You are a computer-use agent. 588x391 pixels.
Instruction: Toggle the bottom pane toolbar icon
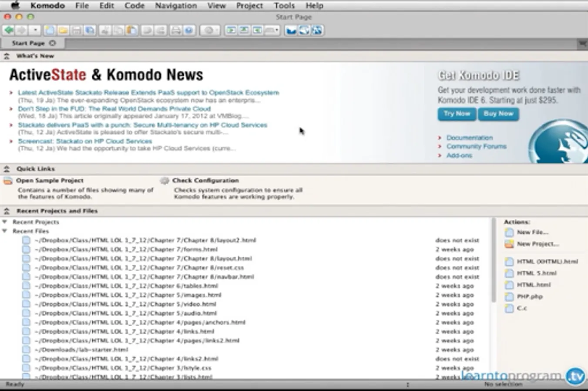[244, 30]
